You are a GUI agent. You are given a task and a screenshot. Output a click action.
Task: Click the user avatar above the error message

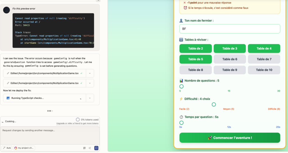pyautogui.click(x=7, y=10)
